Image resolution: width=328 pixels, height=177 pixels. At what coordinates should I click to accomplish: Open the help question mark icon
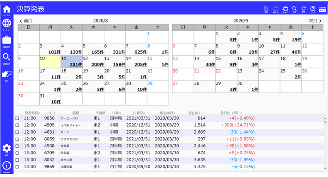coord(313,9)
